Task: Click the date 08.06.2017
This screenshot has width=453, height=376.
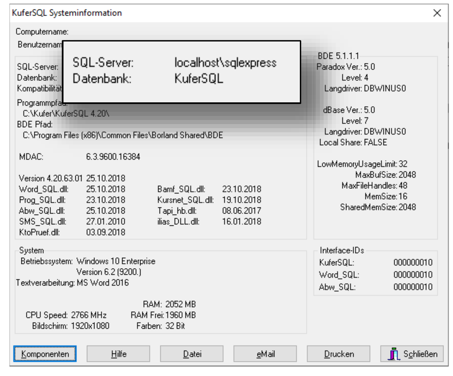Action: click(x=242, y=211)
